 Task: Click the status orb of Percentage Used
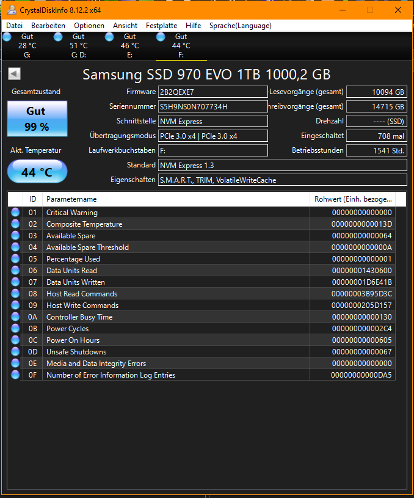pyautogui.click(x=15, y=258)
